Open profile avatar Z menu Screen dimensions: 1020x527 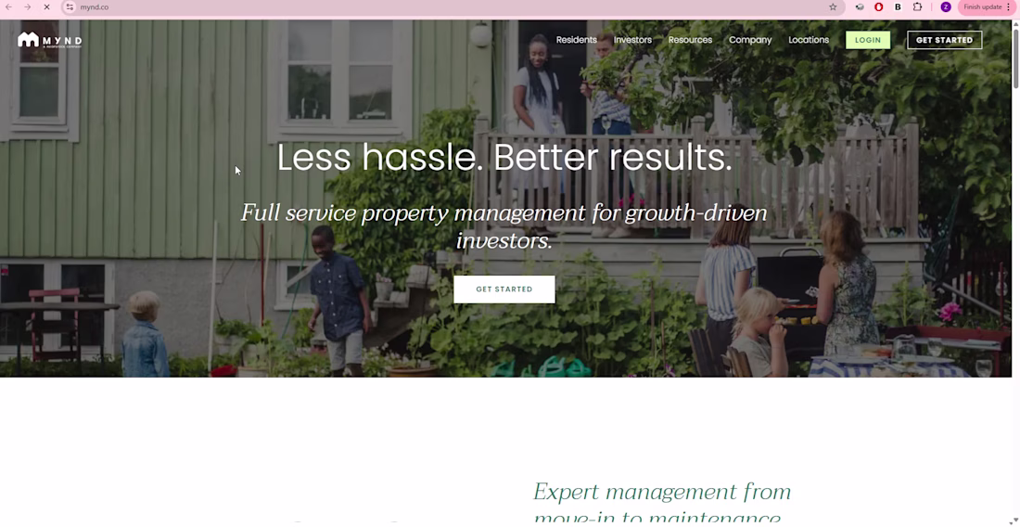(946, 7)
